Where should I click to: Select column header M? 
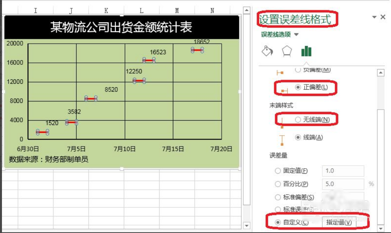(177, 11)
